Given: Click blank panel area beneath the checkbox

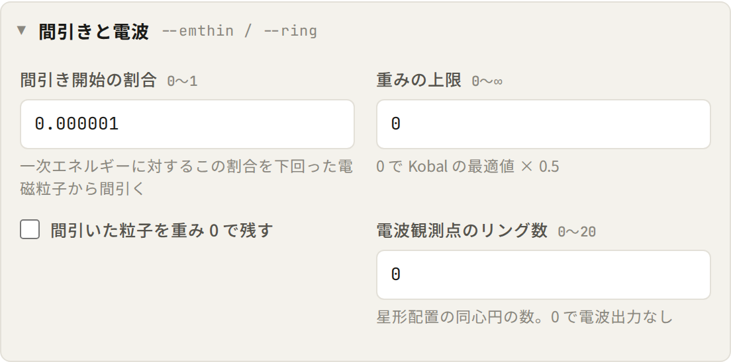Looking at the screenshot, I should point(187,293).
